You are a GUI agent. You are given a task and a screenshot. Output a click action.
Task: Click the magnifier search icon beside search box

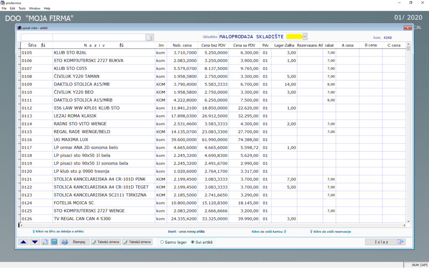150,37
